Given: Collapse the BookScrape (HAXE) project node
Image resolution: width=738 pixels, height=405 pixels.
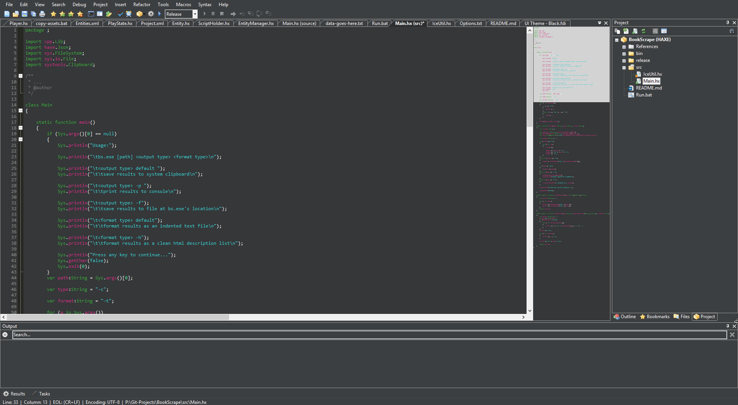Looking at the screenshot, I should point(617,40).
